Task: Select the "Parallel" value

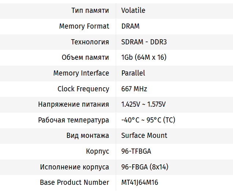Action: [133, 73]
